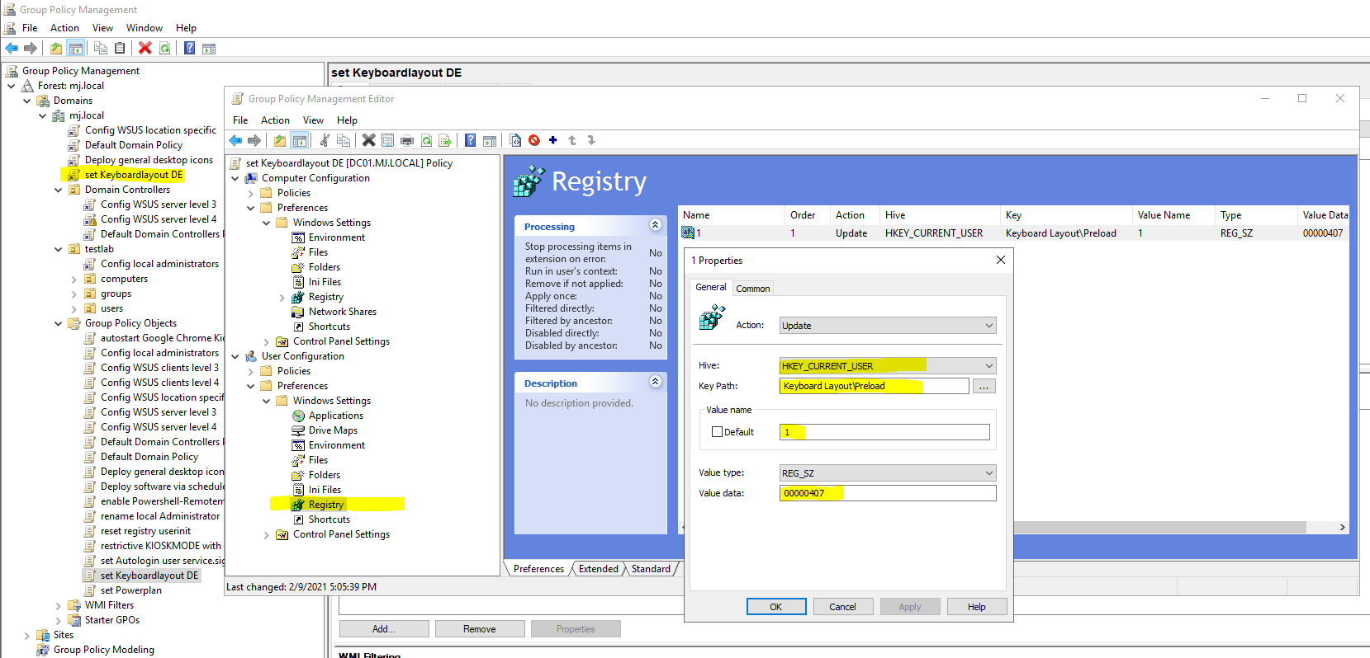This screenshot has height=658, width=1370.
Task: Click the red X Delete icon in main toolbar
Action: 145,48
